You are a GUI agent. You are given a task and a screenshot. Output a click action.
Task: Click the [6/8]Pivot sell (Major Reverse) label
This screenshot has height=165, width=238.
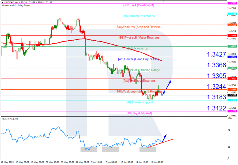coord(138,38)
